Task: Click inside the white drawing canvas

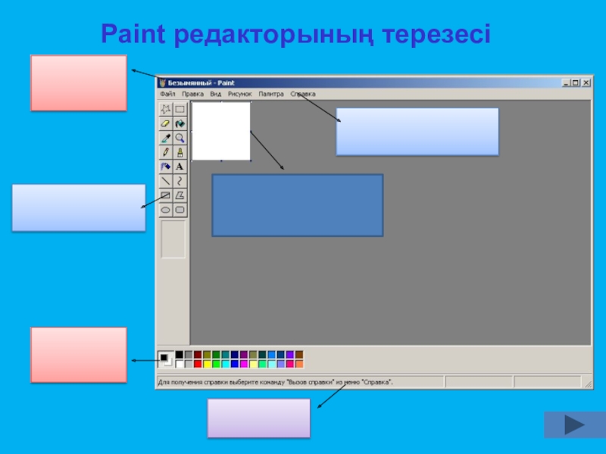Action: [221, 131]
